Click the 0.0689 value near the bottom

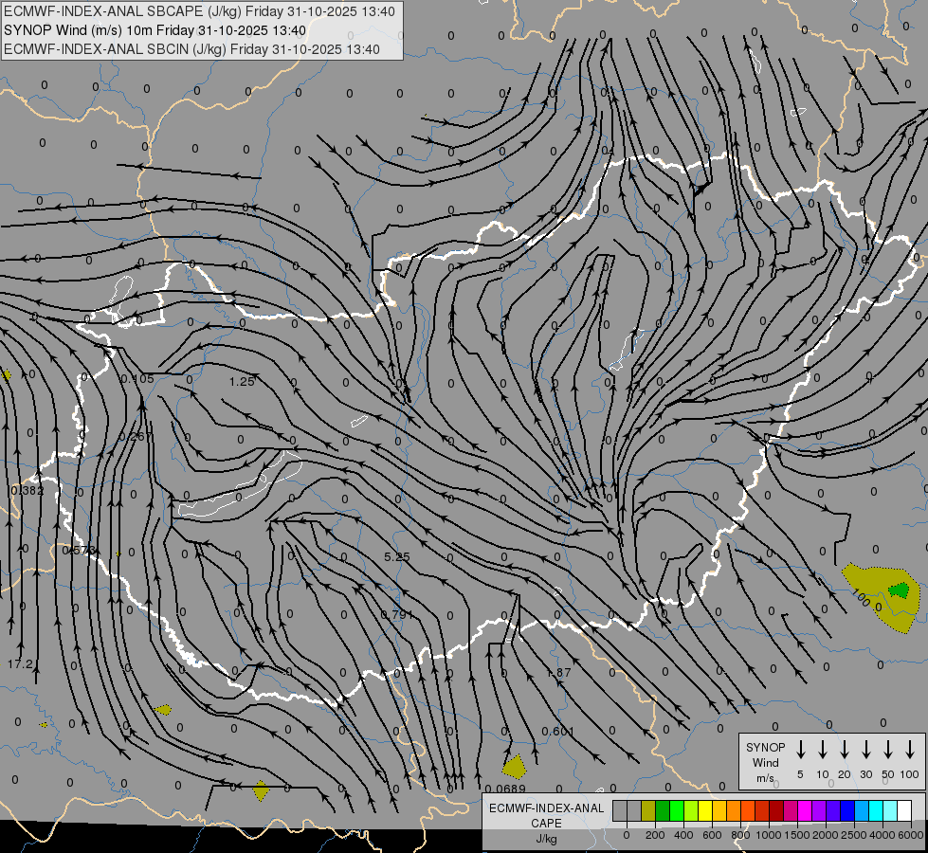[505, 789]
